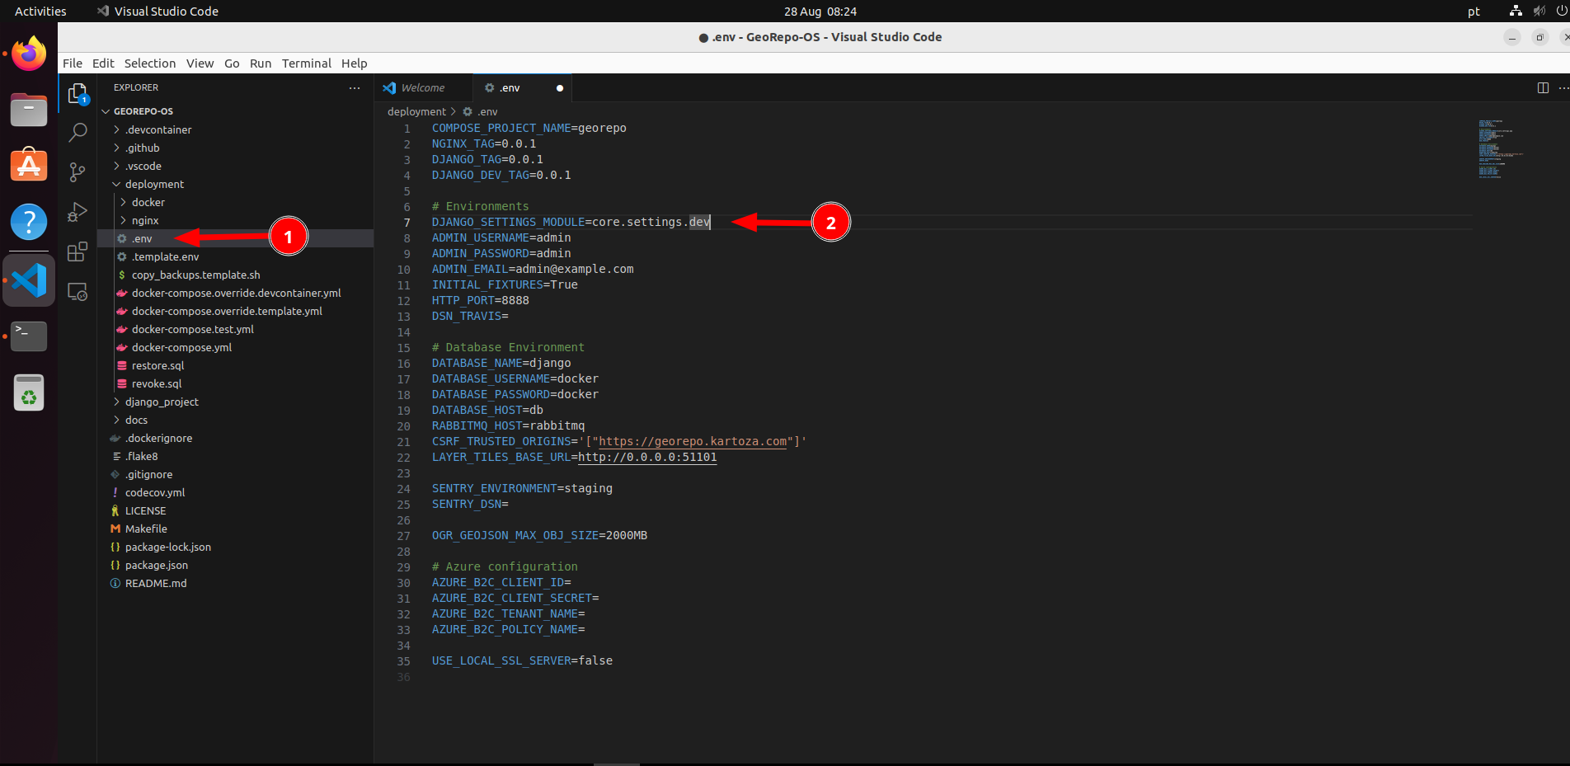Click line number 21 in the gutter
The height and width of the screenshot is (766, 1570).
tap(403, 442)
